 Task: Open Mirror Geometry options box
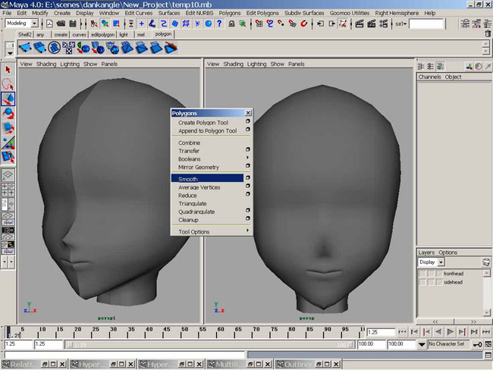pos(248,166)
